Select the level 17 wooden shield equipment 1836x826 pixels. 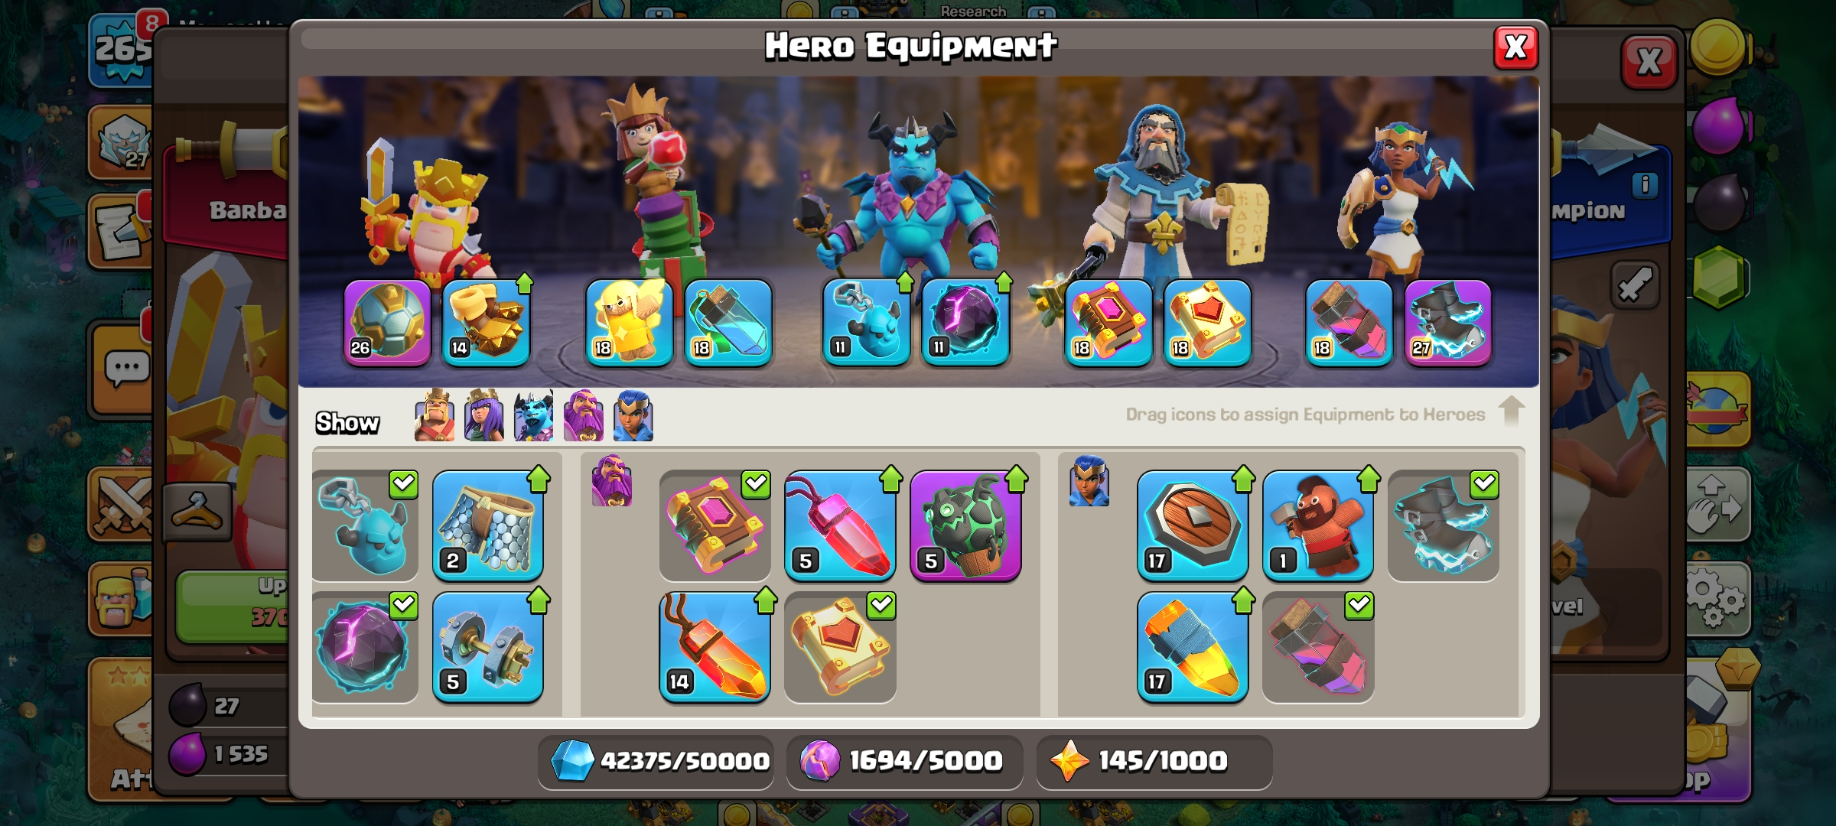click(x=1193, y=526)
